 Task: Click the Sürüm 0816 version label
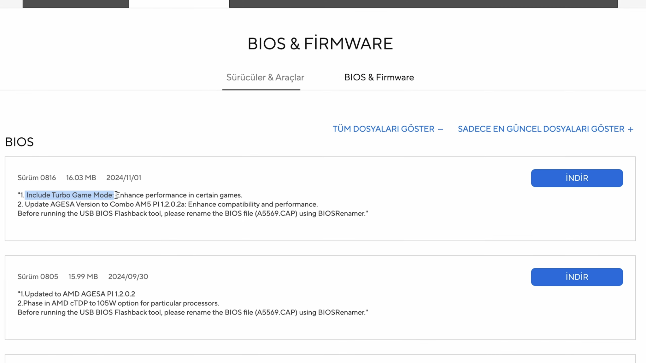(37, 178)
